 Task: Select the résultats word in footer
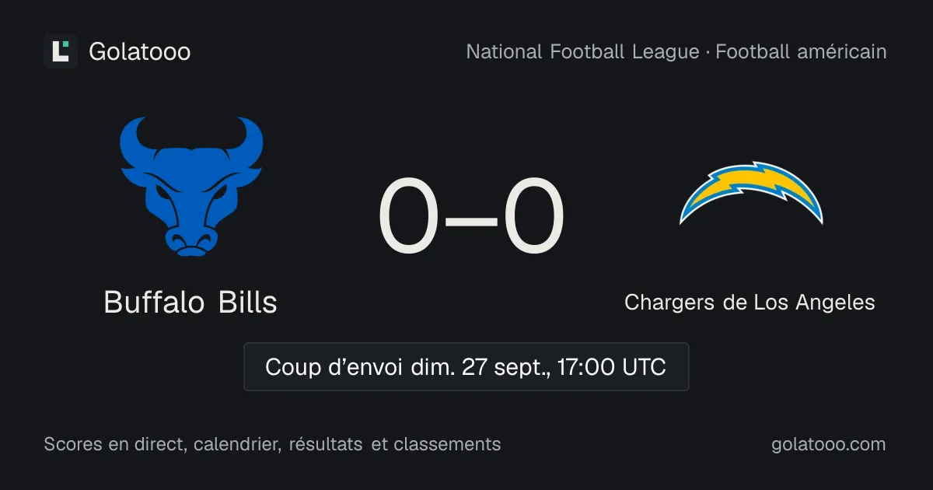pyautogui.click(x=325, y=444)
